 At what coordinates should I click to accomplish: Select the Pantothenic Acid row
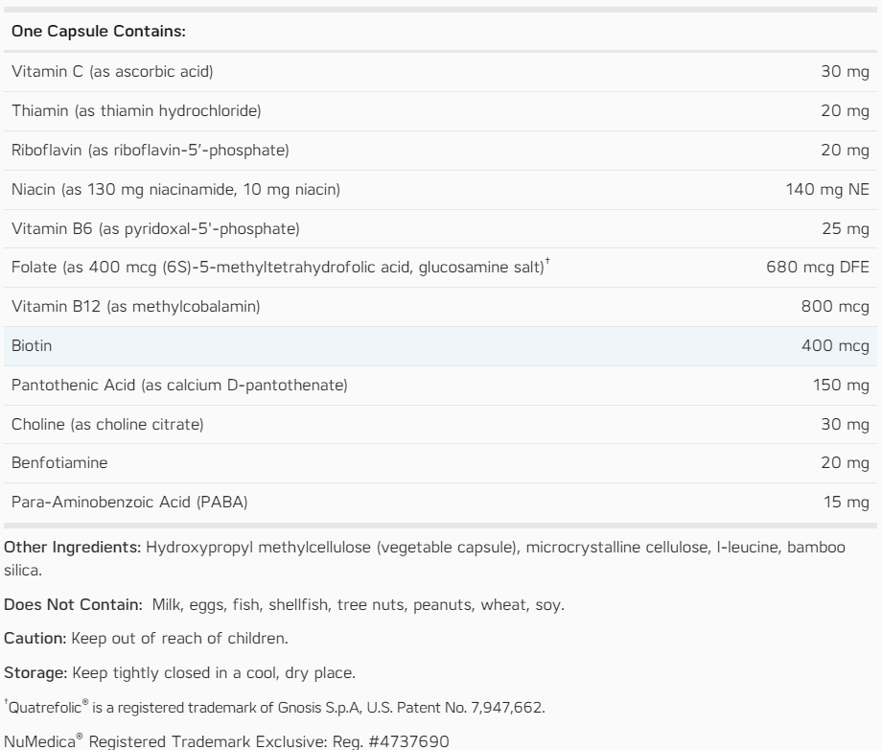coord(440,385)
